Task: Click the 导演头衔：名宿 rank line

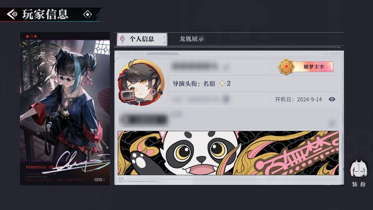Action: [x=201, y=84]
